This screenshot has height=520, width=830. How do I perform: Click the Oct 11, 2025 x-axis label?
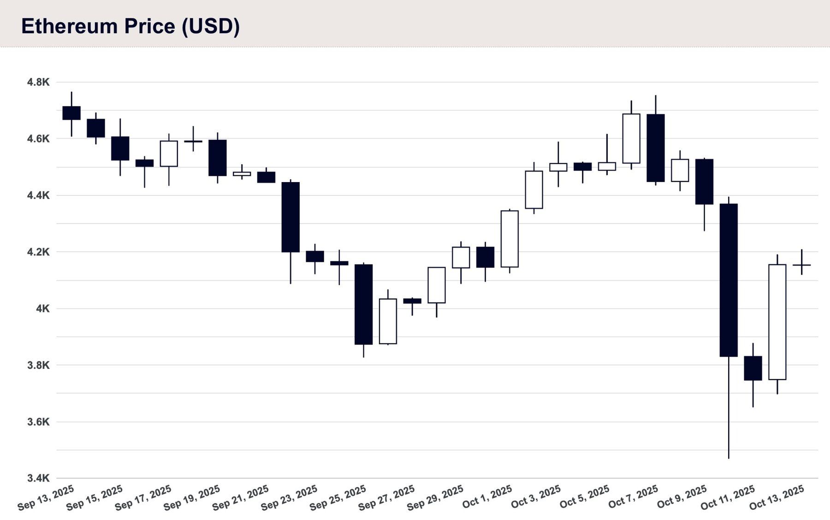coord(728,498)
